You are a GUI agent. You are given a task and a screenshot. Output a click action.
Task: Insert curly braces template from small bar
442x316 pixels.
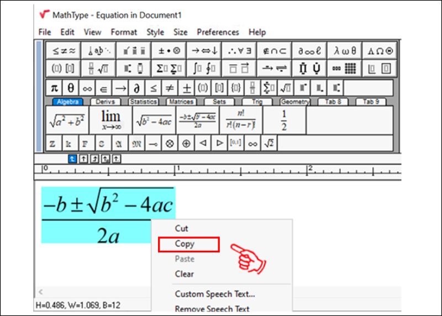(236, 88)
